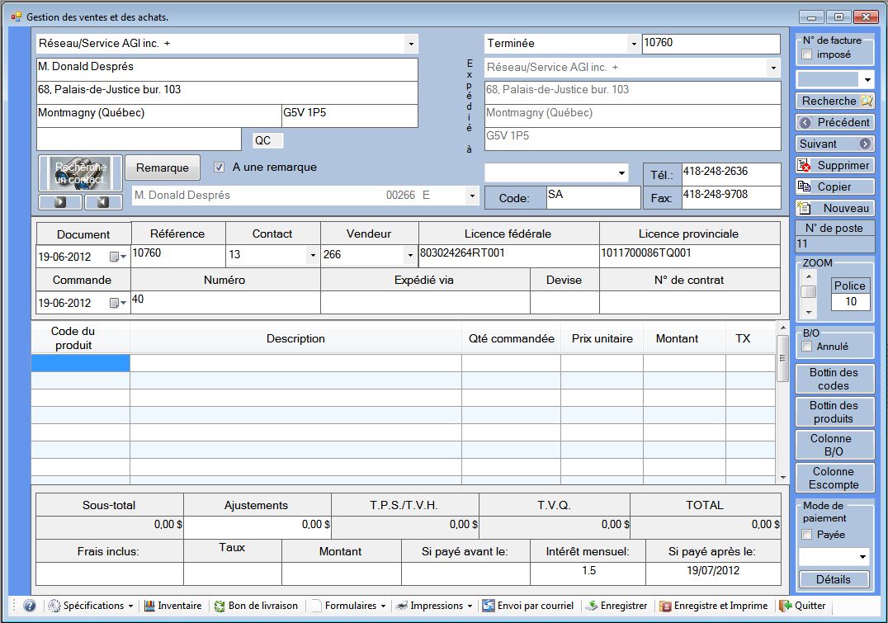This screenshot has height=623, width=888.
Task: Open the Impressions menu
Action: (x=433, y=606)
